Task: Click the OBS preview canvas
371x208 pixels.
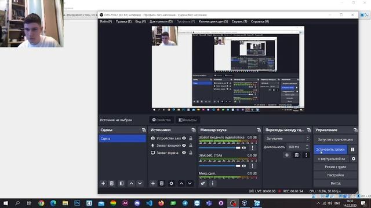Action: pyautogui.click(x=228, y=69)
